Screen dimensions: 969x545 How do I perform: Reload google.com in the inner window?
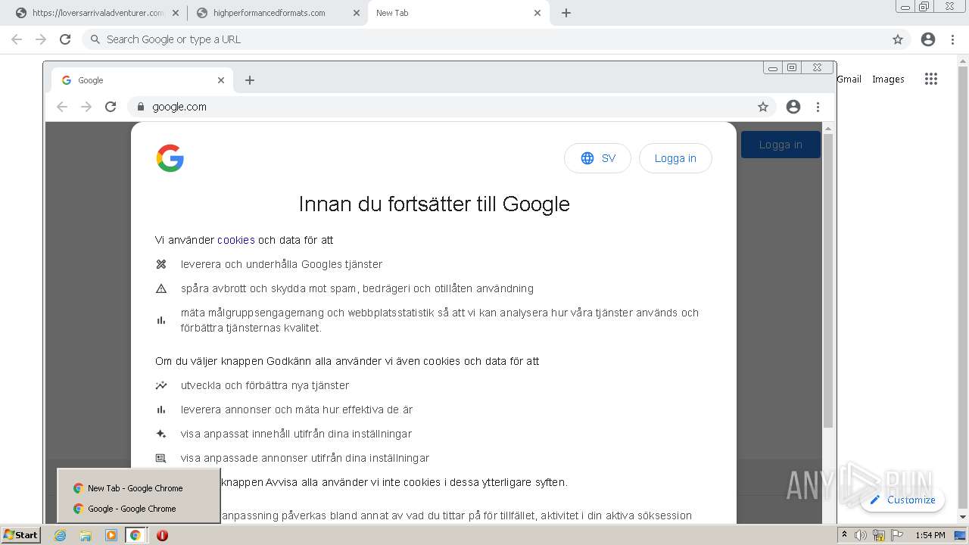pyautogui.click(x=111, y=107)
